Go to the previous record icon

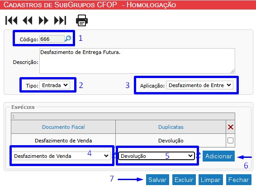27,20
